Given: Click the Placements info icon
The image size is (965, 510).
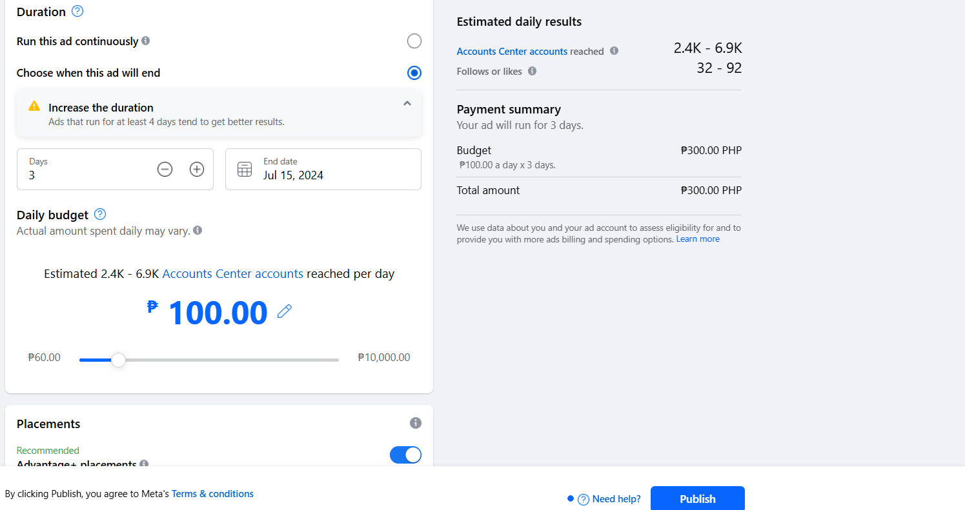Looking at the screenshot, I should pos(416,423).
